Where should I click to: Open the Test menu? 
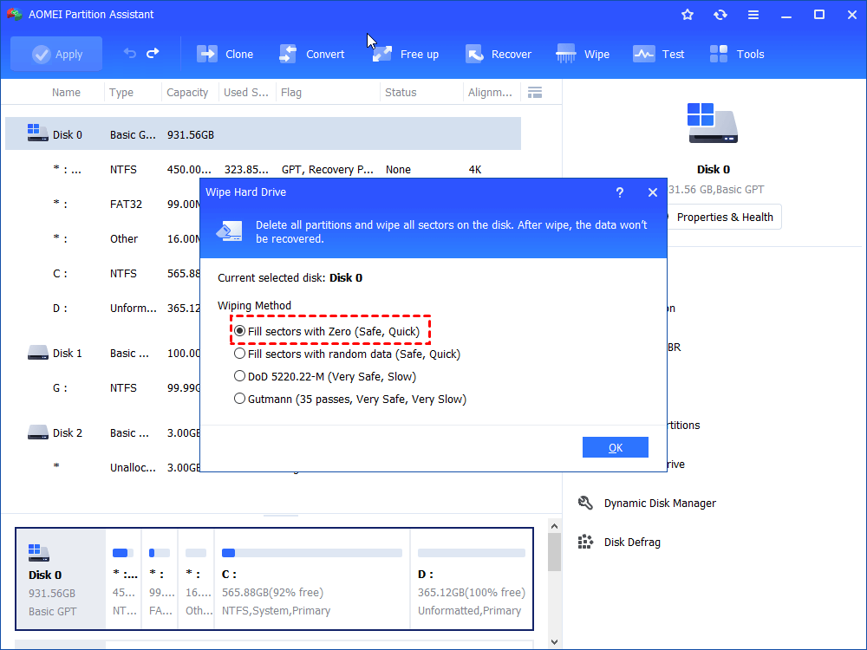pos(658,54)
